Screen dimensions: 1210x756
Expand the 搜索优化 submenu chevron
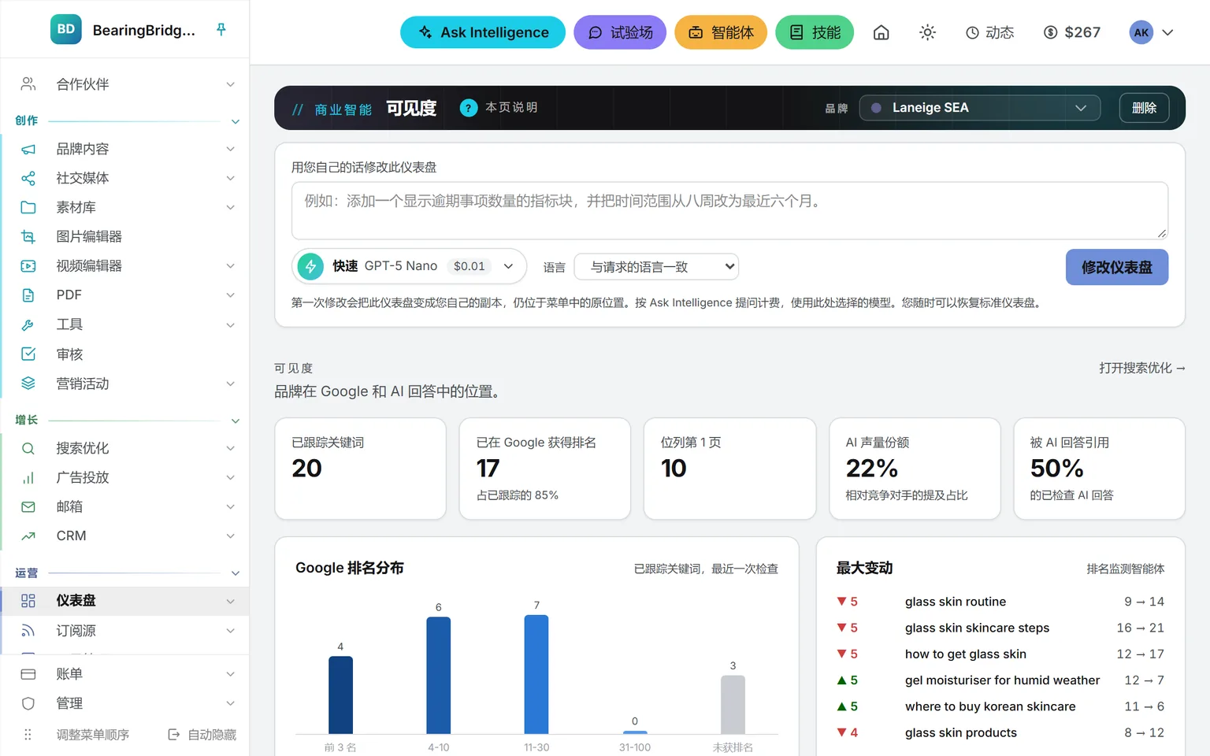pyautogui.click(x=231, y=448)
